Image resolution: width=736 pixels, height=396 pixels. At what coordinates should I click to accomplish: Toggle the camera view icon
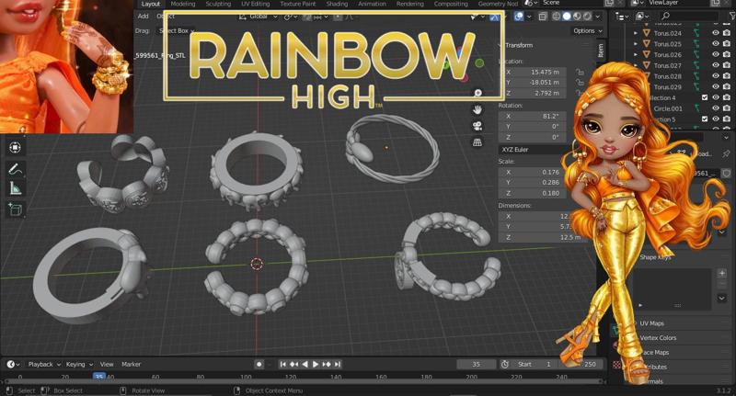click(477, 126)
